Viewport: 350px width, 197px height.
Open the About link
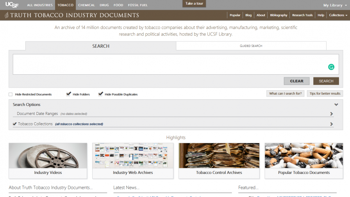click(261, 15)
